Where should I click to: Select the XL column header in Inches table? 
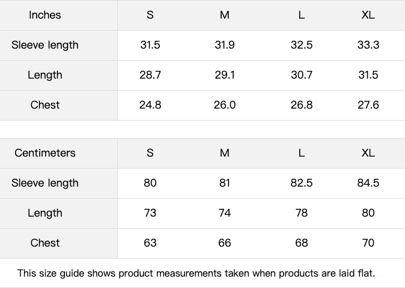click(x=368, y=15)
